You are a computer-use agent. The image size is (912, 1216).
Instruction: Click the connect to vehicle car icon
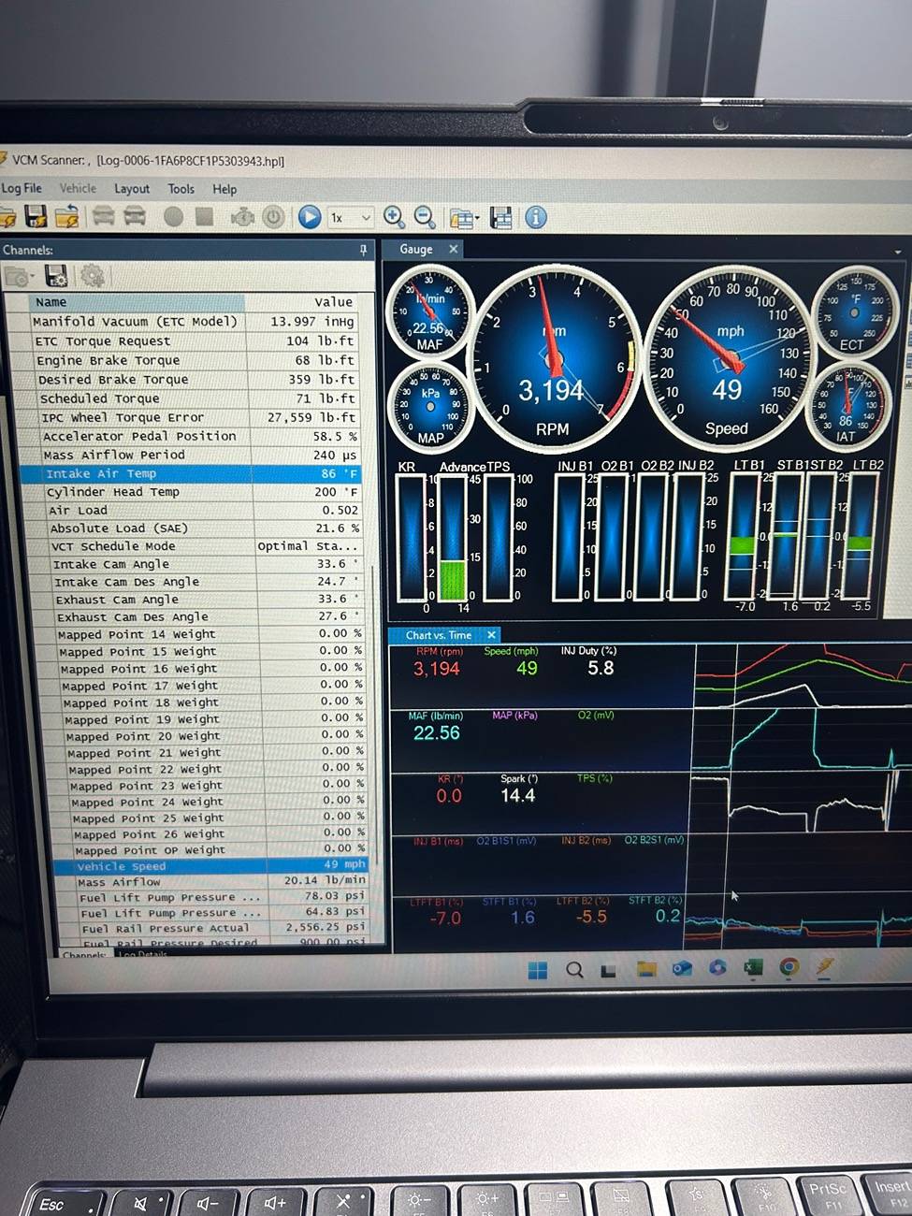(103, 217)
